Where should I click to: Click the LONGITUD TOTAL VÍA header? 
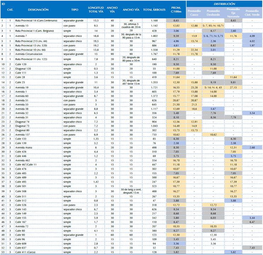click(96, 10)
